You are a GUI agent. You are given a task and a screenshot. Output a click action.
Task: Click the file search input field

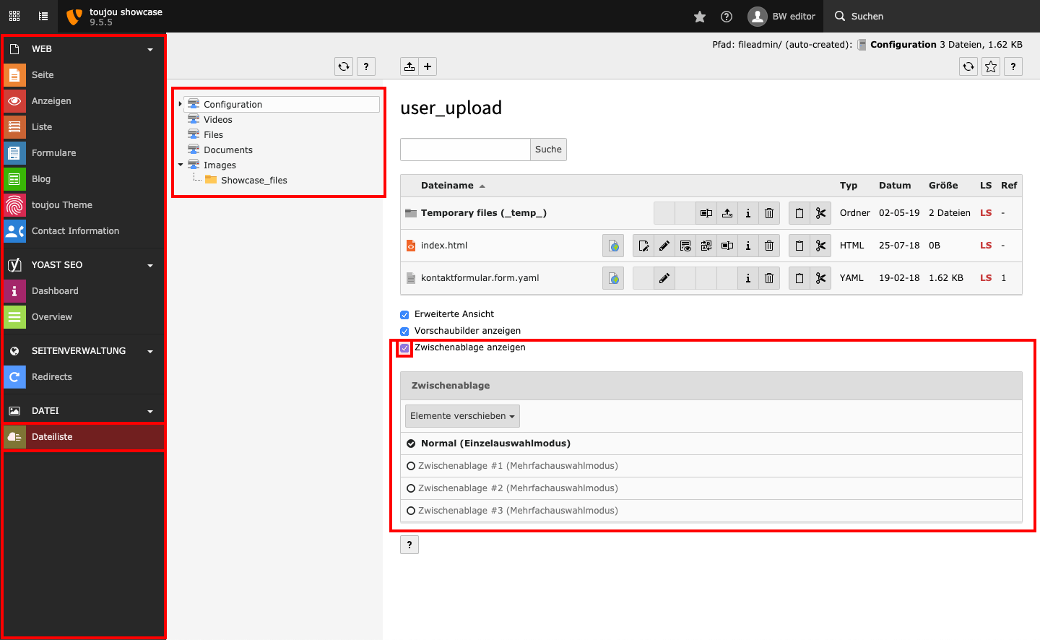coord(465,150)
